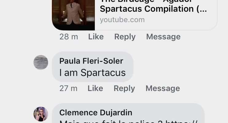The image size is (228, 123).
Task: Click Clemence Dujardin's comment bubble
Action: click(x=128, y=113)
